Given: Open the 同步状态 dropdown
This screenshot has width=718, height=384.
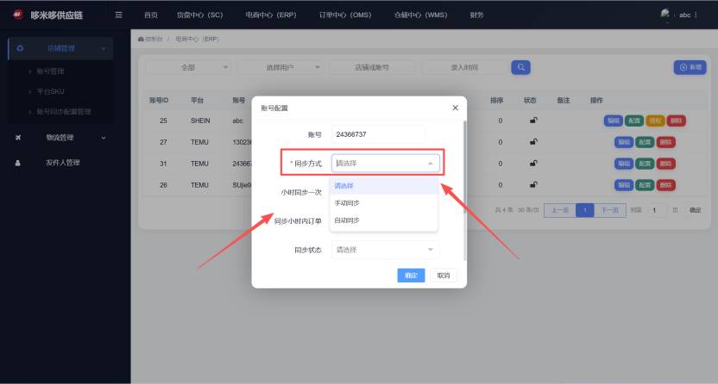Looking at the screenshot, I should tap(385, 250).
